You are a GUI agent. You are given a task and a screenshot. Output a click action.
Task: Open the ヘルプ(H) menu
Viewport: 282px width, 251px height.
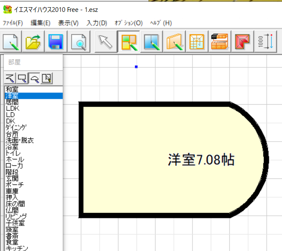click(161, 23)
